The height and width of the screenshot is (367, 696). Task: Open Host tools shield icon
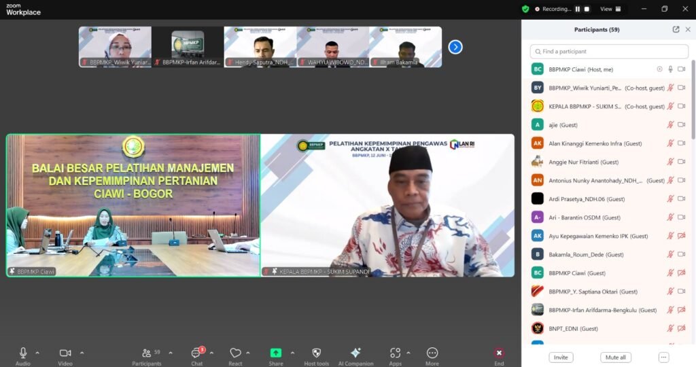[316, 353]
